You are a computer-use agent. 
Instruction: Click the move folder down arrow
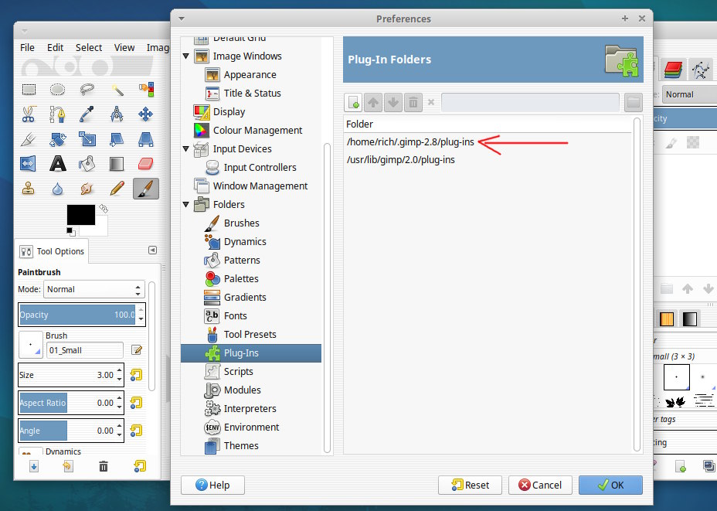point(393,103)
